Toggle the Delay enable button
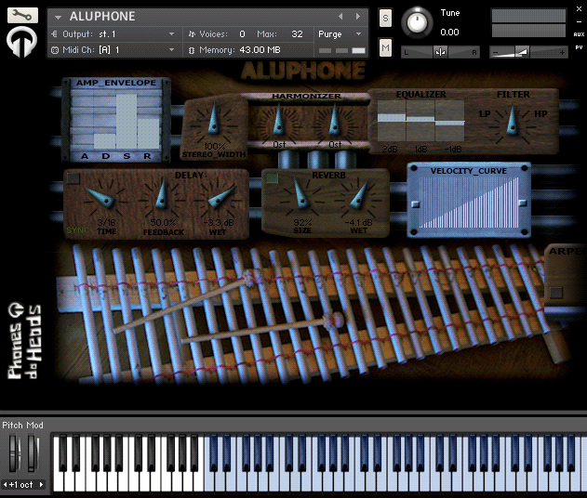This screenshot has width=587, height=498. pyautogui.click(x=73, y=178)
